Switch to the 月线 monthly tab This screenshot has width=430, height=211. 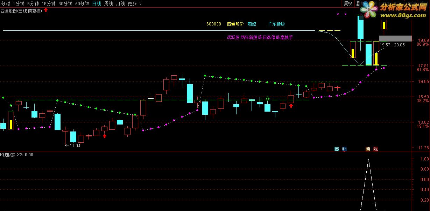click(x=121, y=3)
